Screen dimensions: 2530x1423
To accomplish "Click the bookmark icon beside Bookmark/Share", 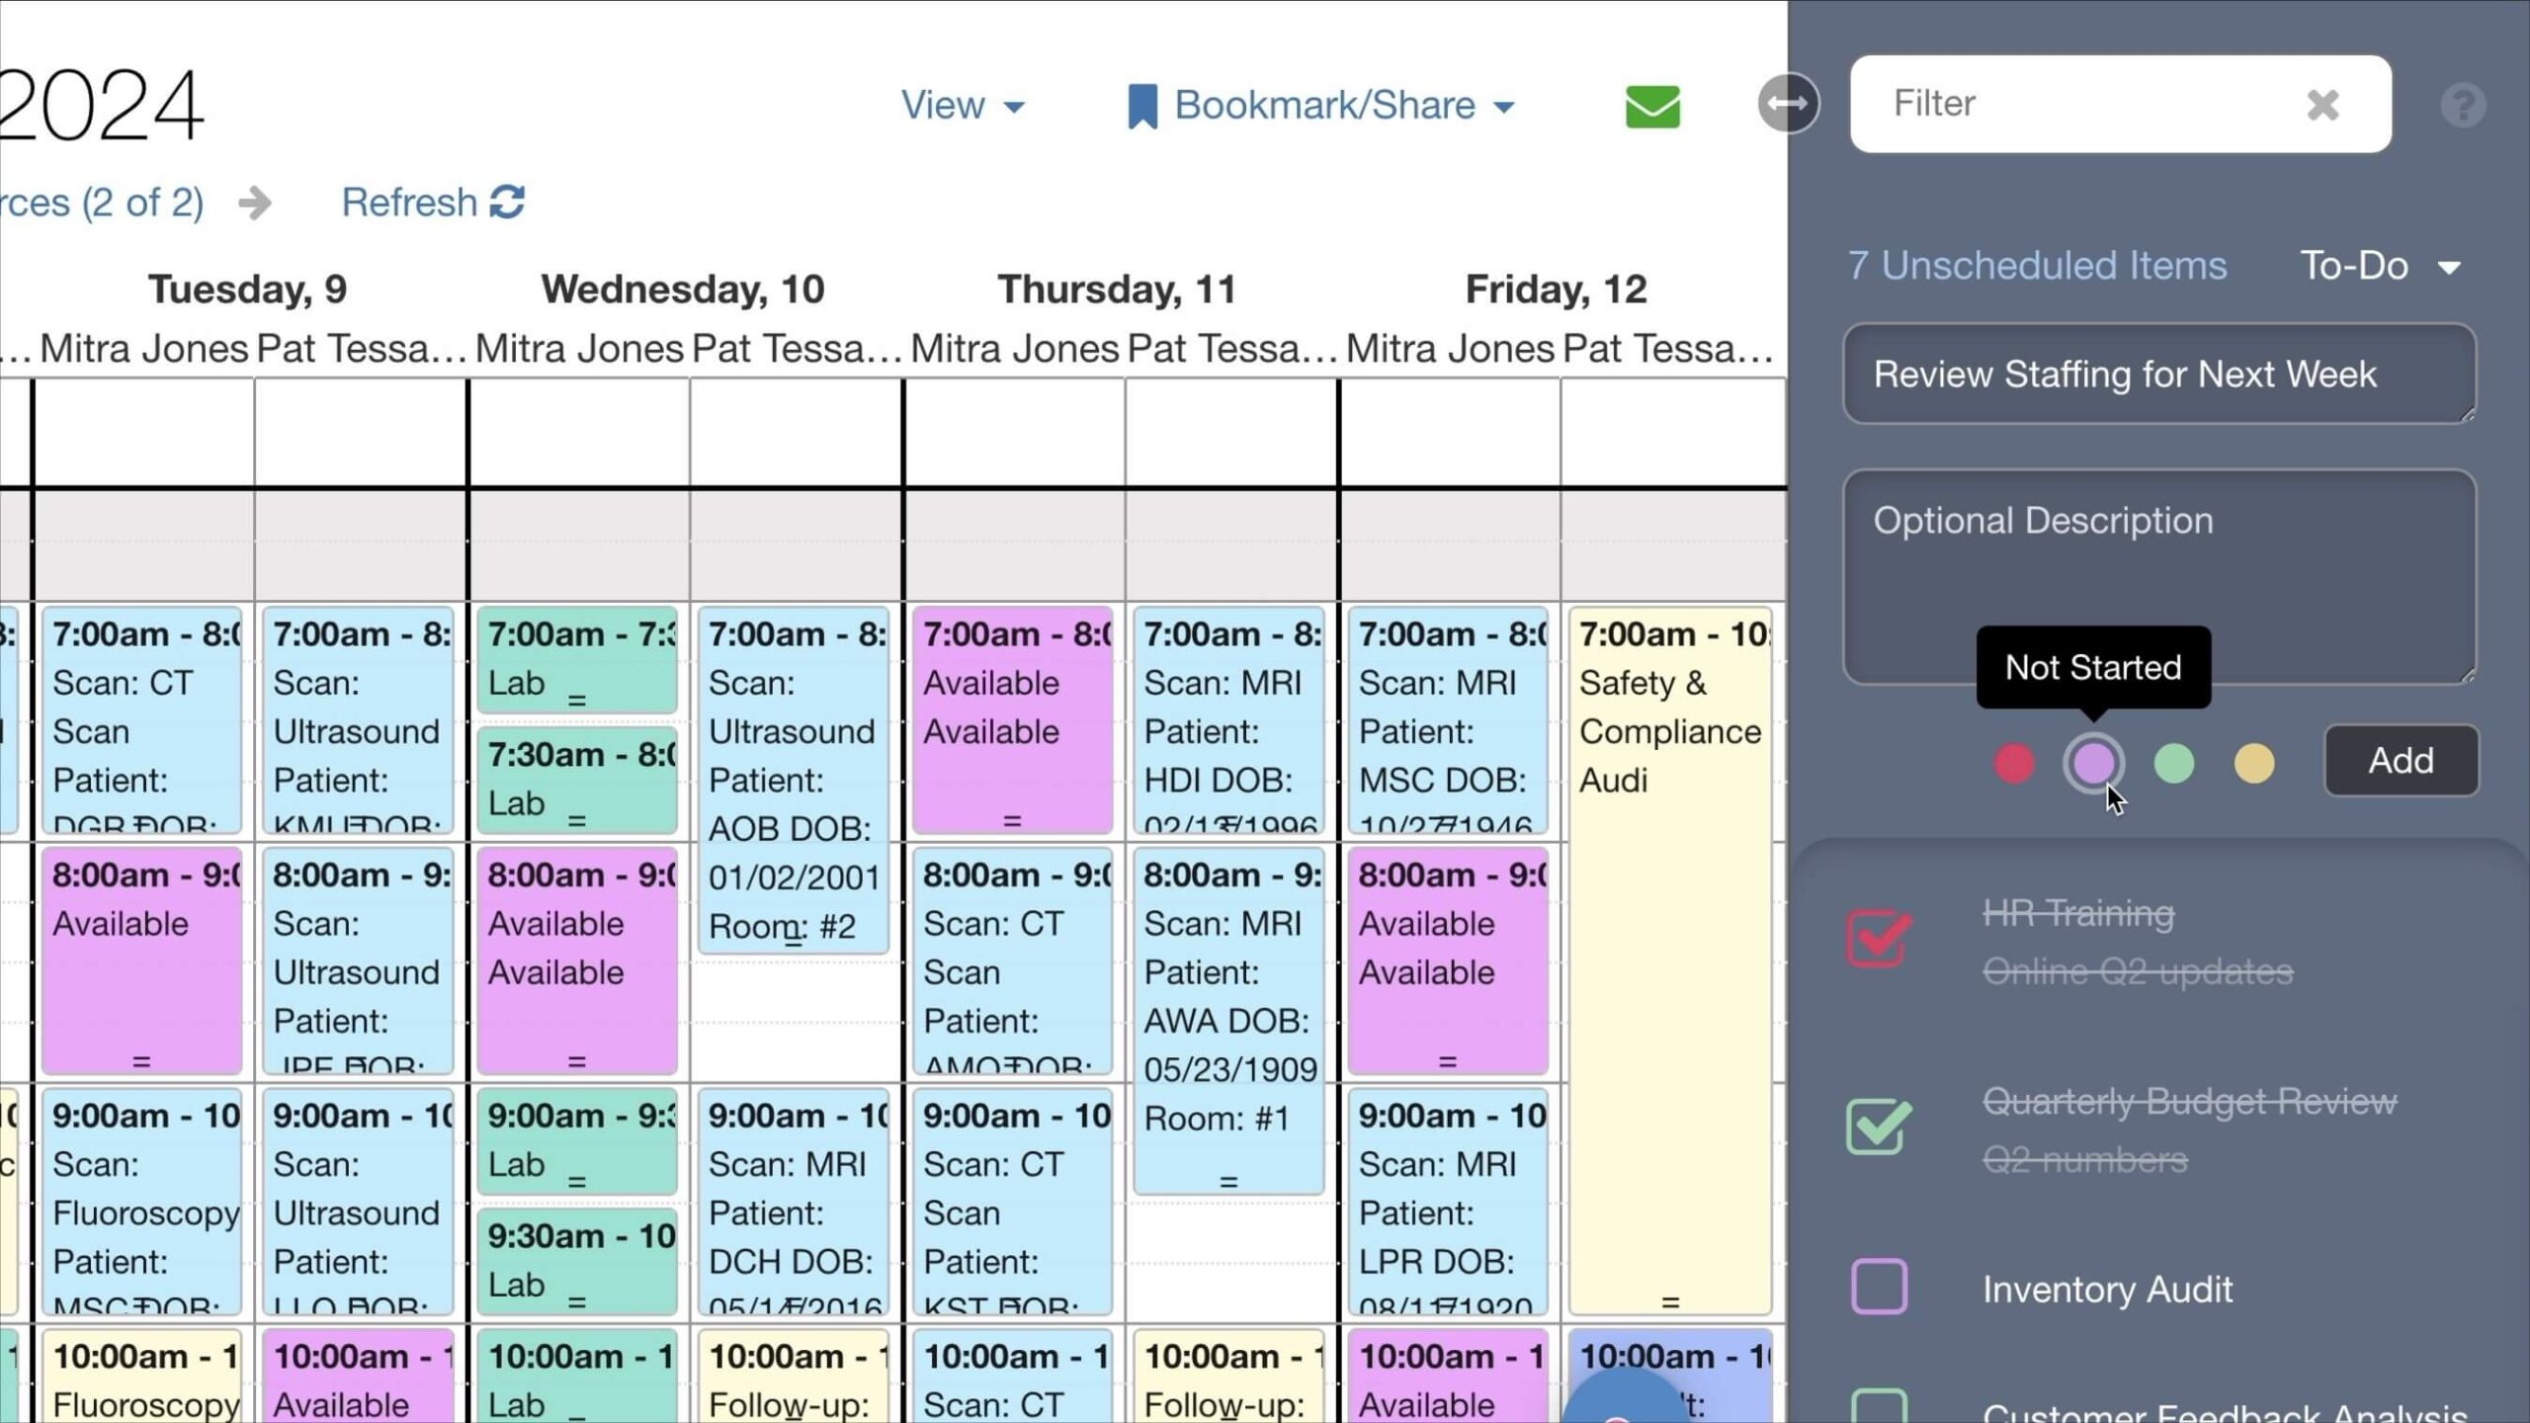I will tap(1141, 106).
